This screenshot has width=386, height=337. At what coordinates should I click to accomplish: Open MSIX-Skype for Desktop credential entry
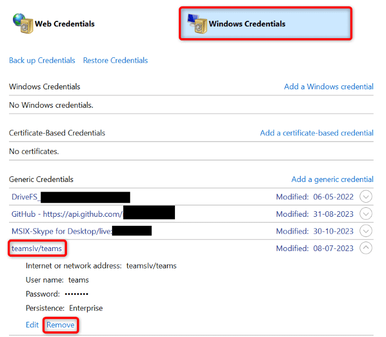[x=62, y=231]
